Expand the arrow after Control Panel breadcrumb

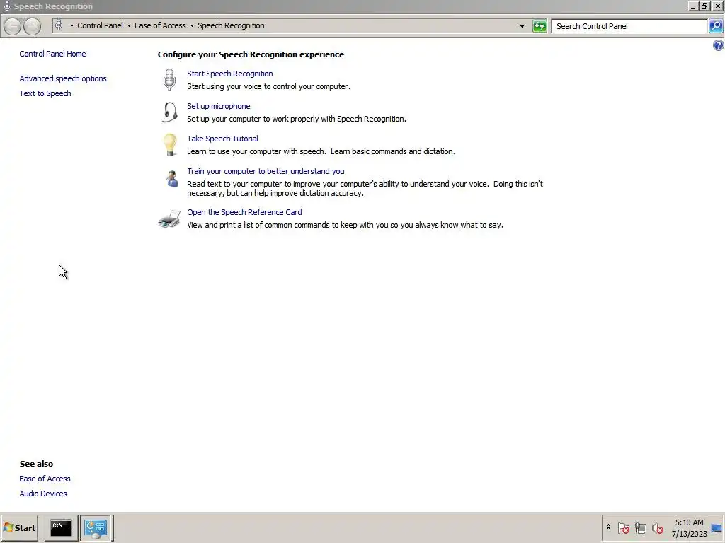click(129, 26)
